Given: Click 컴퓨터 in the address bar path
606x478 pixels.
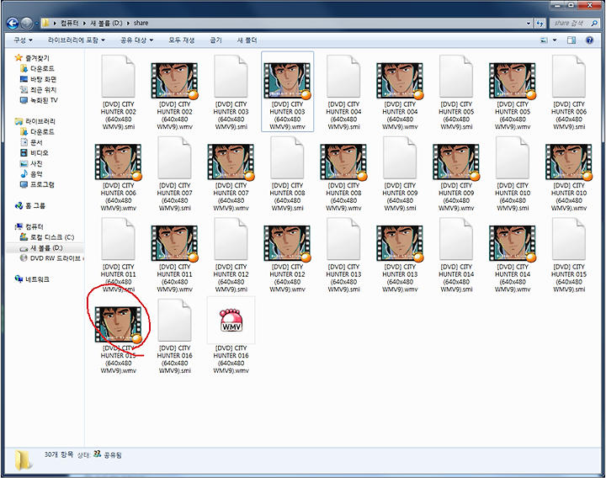Looking at the screenshot, I should [69, 24].
